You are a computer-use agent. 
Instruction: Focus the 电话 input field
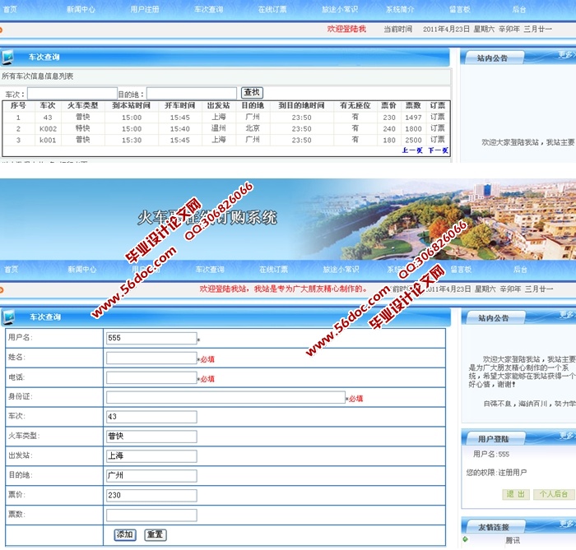(151, 377)
